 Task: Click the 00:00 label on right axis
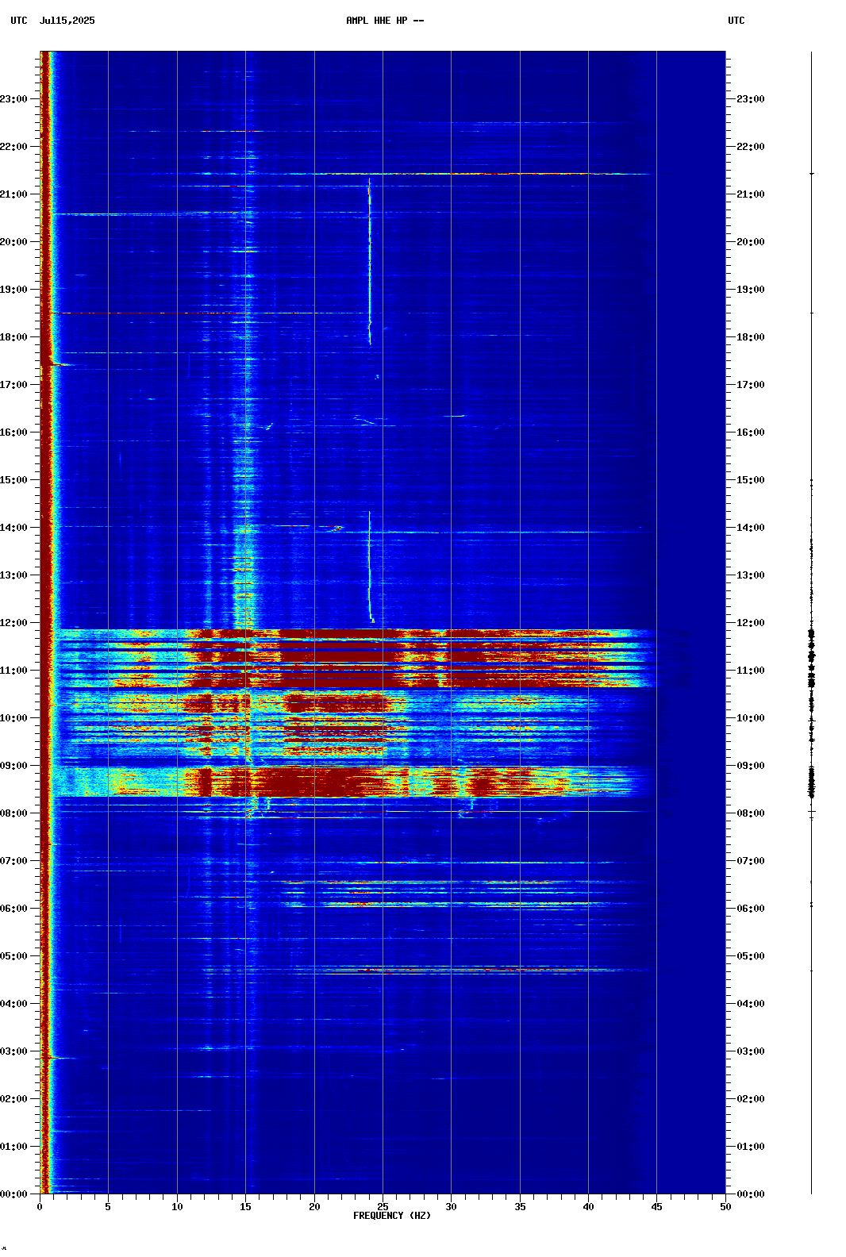[x=751, y=1194]
